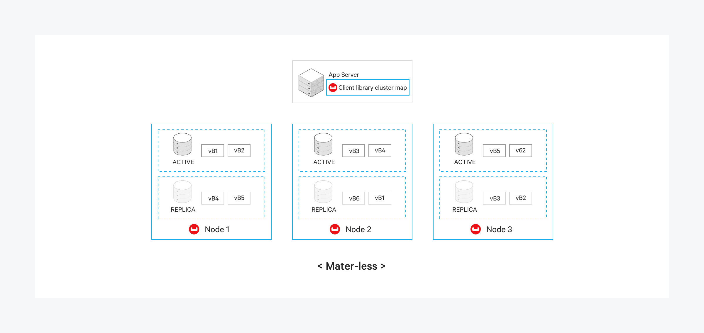Screen dimensions: 704x333
Task: Select the vB6 box in Node 2 replica
Action: (353, 198)
